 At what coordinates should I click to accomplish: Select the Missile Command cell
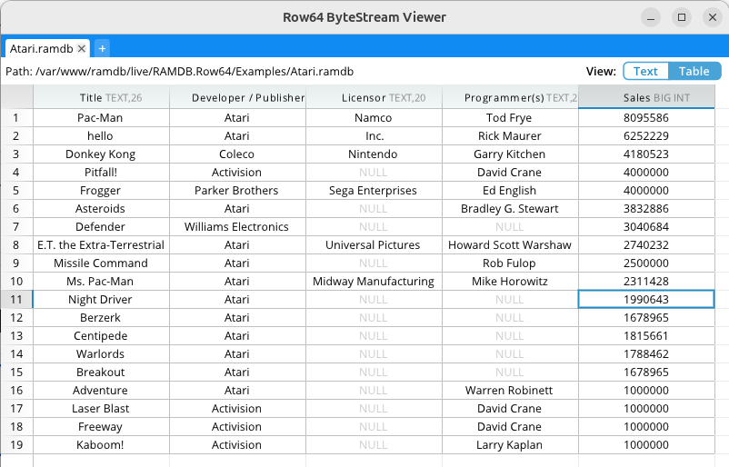102,263
